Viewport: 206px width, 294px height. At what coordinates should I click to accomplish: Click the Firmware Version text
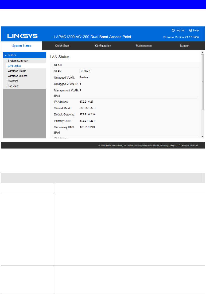tap(181, 37)
